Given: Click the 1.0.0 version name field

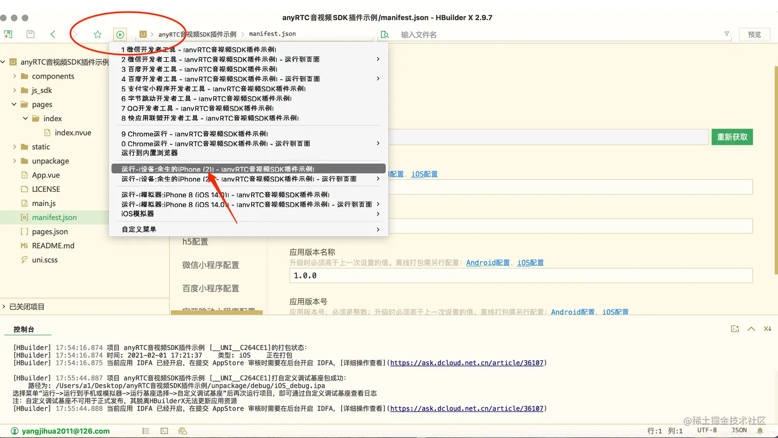Looking at the screenshot, I should [x=521, y=276].
